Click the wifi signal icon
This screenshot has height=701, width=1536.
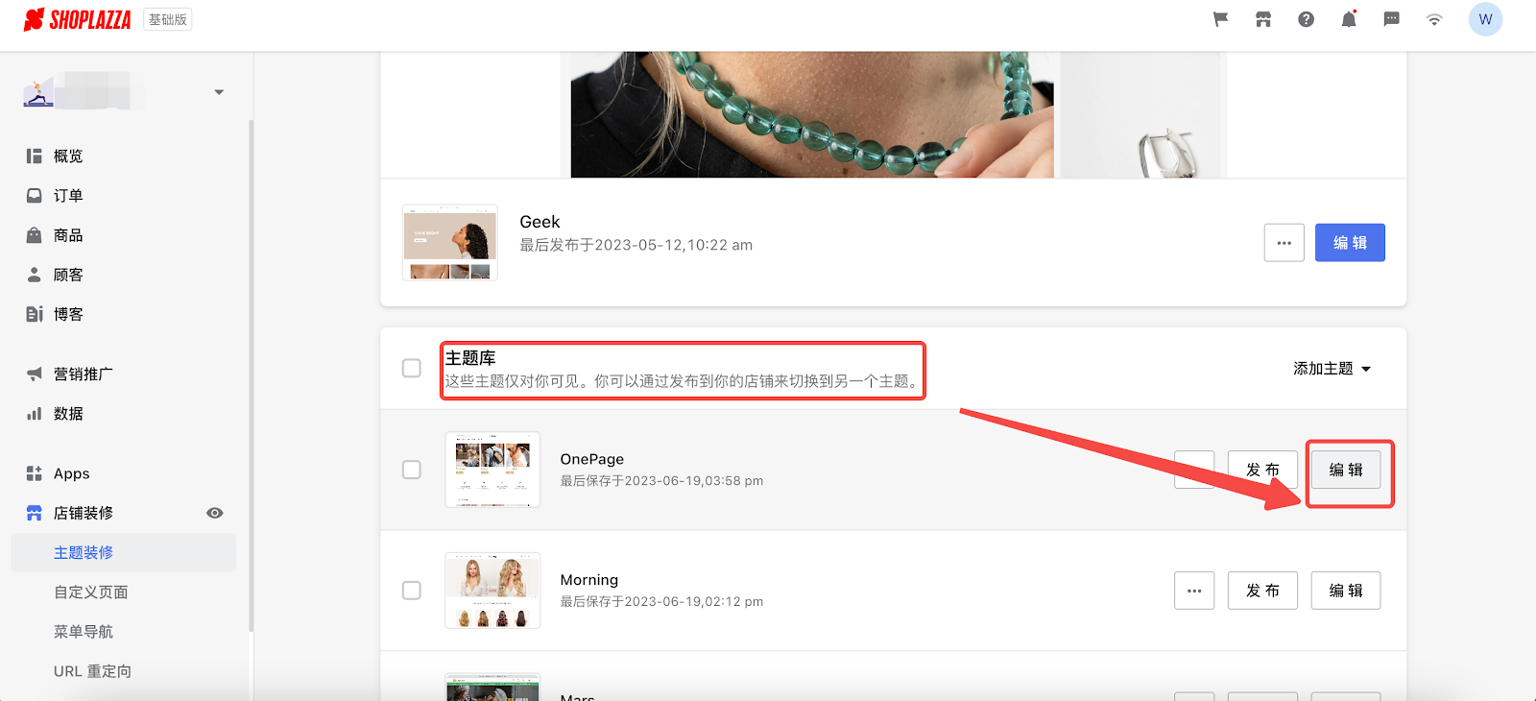(x=1434, y=19)
